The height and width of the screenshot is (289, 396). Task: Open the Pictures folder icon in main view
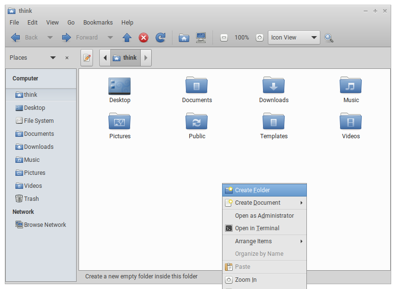pyautogui.click(x=119, y=121)
